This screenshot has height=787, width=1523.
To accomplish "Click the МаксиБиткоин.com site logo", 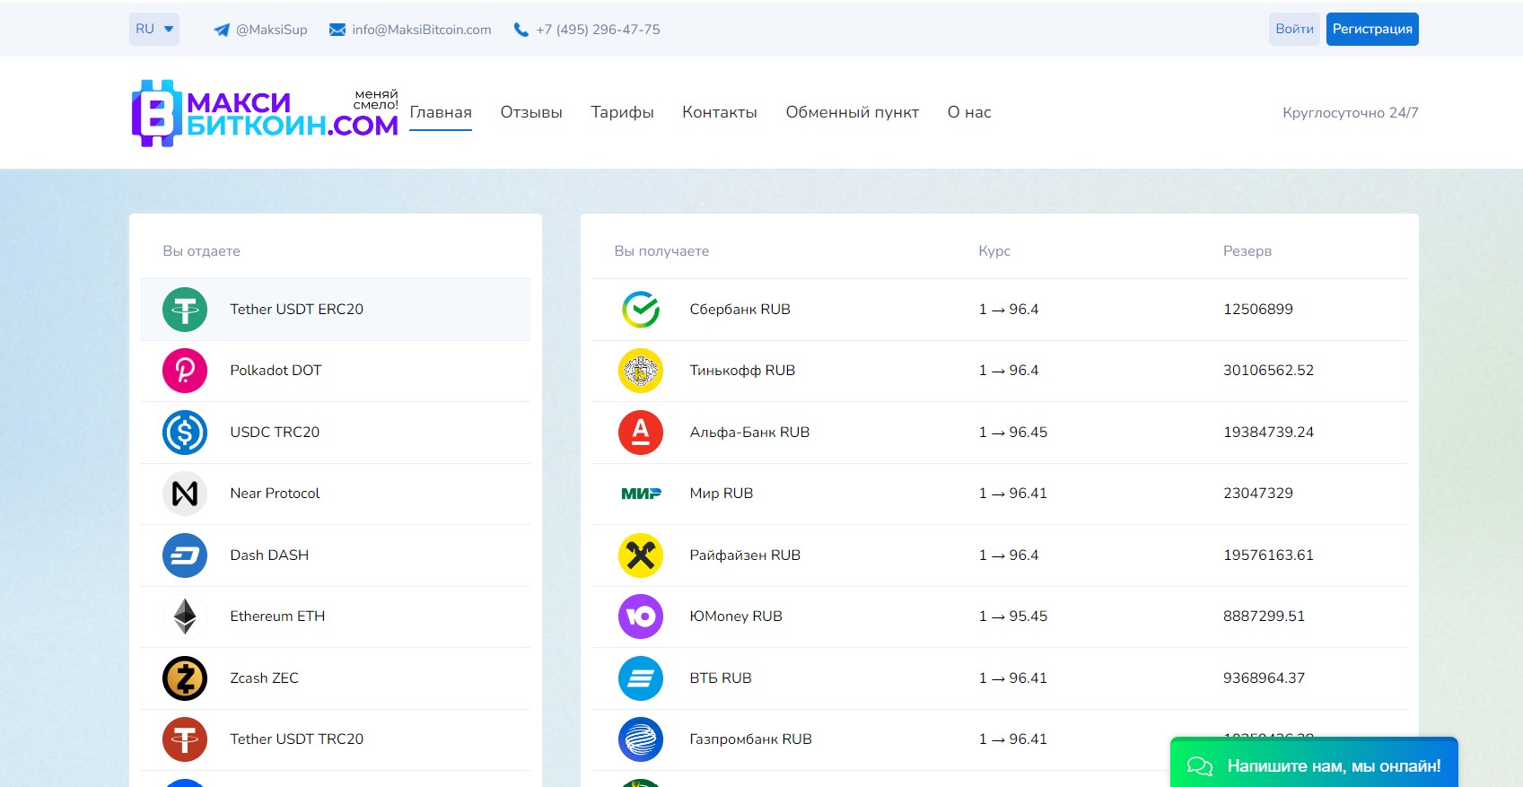I will pos(265,113).
